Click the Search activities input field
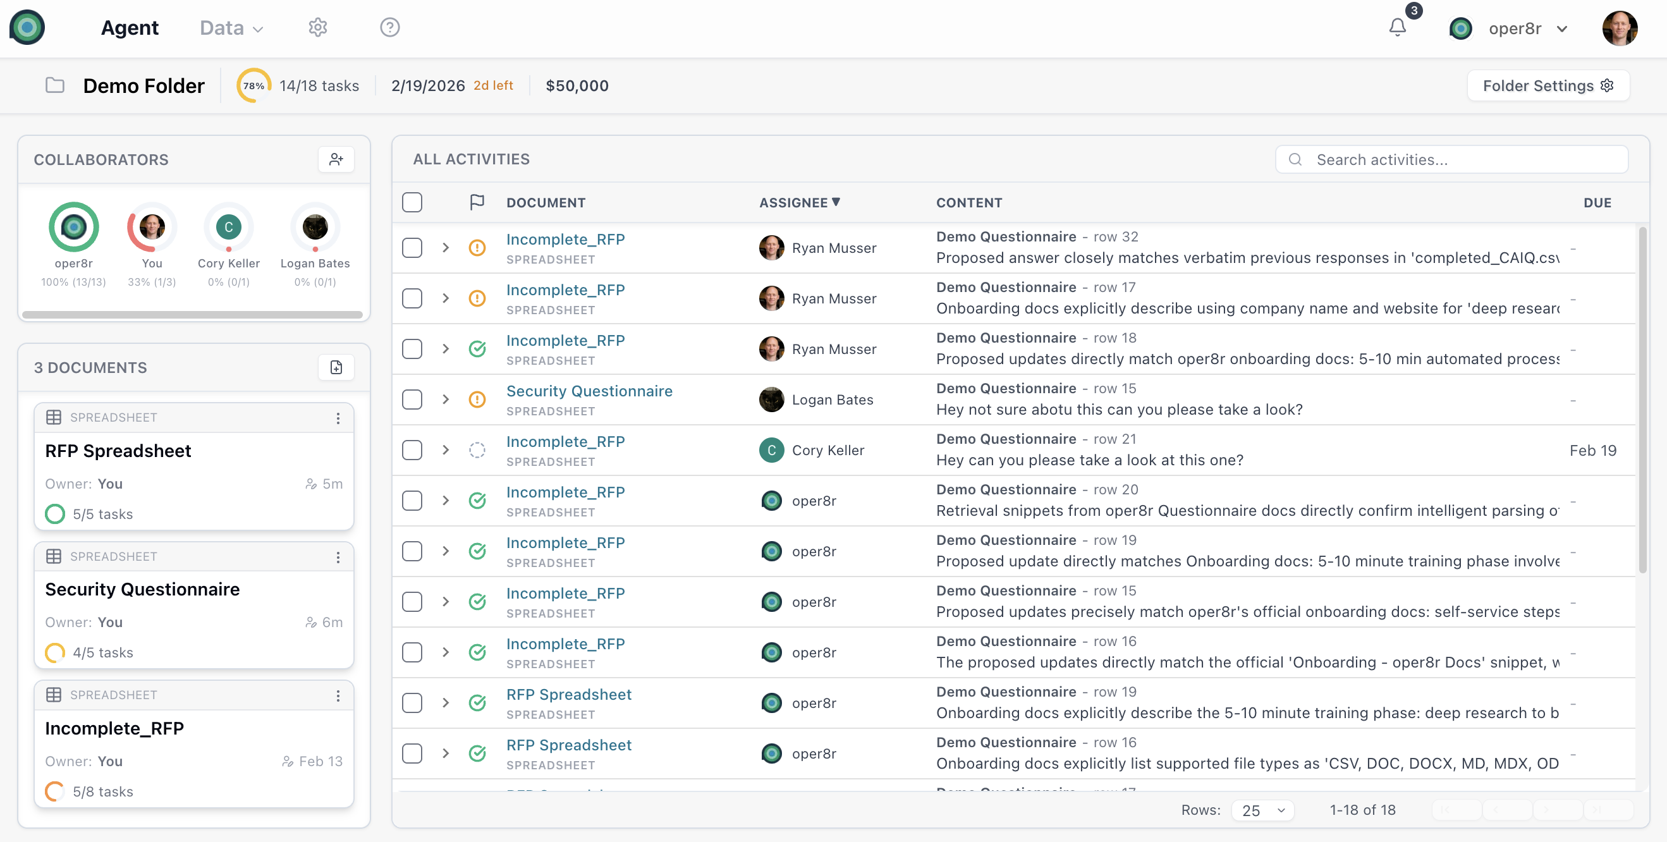Screen dimensions: 1667x842 click(x=1450, y=159)
